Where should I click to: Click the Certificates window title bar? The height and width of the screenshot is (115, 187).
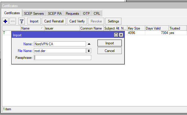[94, 6]
